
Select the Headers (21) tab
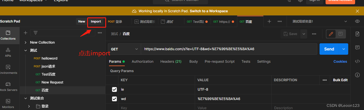tap(171, 62)
